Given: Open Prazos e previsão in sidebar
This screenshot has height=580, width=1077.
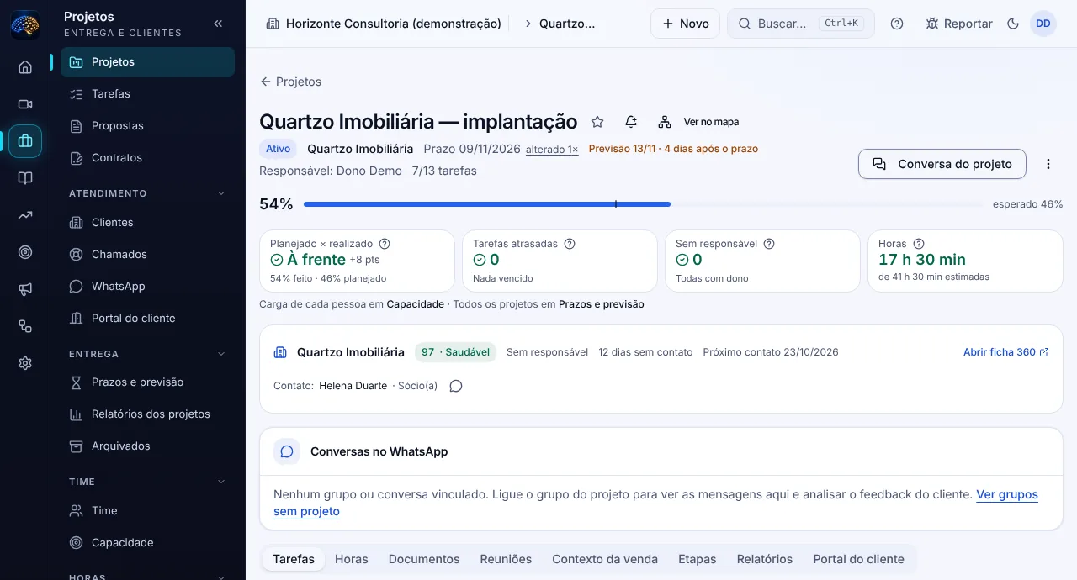Looking at the screenshot, I should point(147,382).
